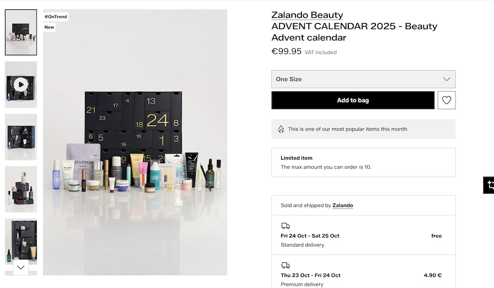The height and width of the screenshot is (288, 494).
Task: Click the Add to bag button
Action: tap(353, 100)
